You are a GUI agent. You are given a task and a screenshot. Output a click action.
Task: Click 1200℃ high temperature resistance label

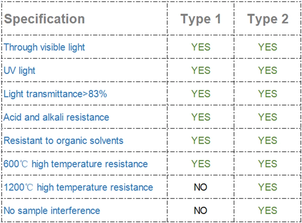click(78, 187)
